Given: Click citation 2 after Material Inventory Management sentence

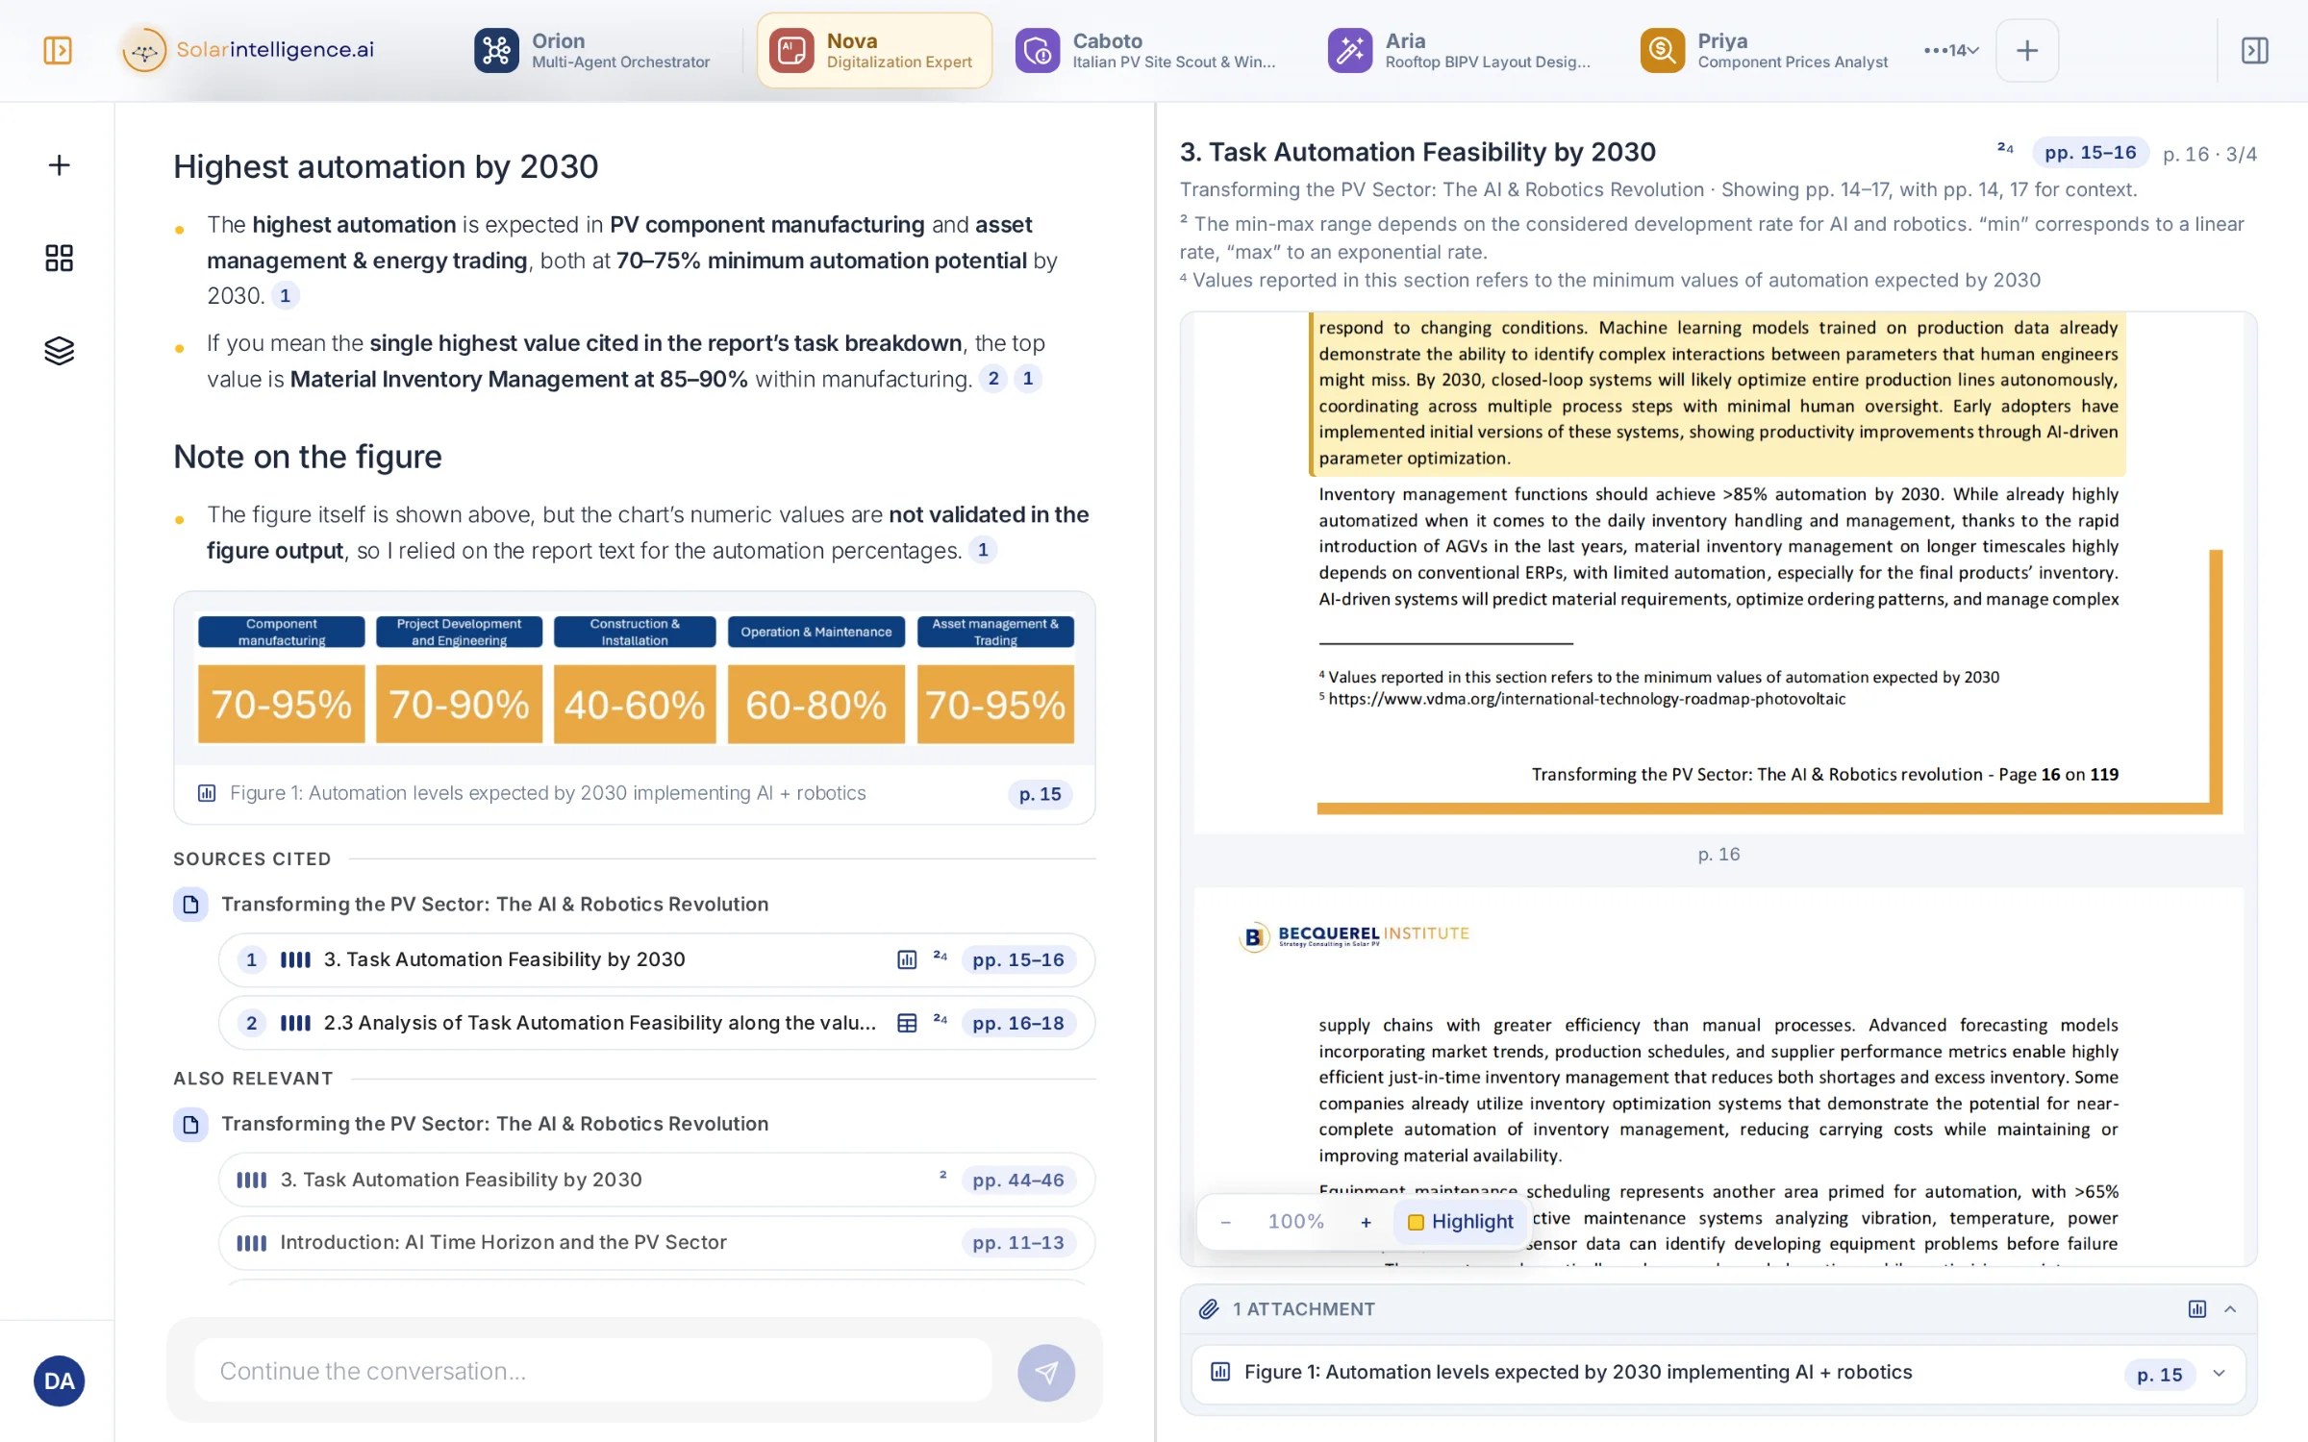Looking at the screenshot, I should pyautogui.click(x=993, y=379).
